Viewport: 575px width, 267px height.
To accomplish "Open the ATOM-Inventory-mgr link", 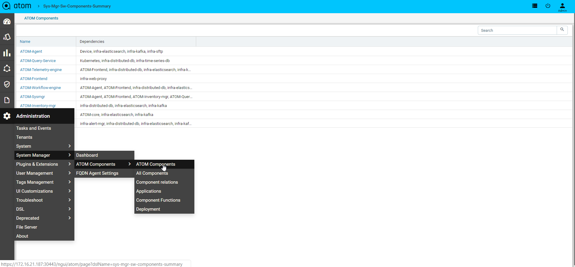I will tap(38, 106).
